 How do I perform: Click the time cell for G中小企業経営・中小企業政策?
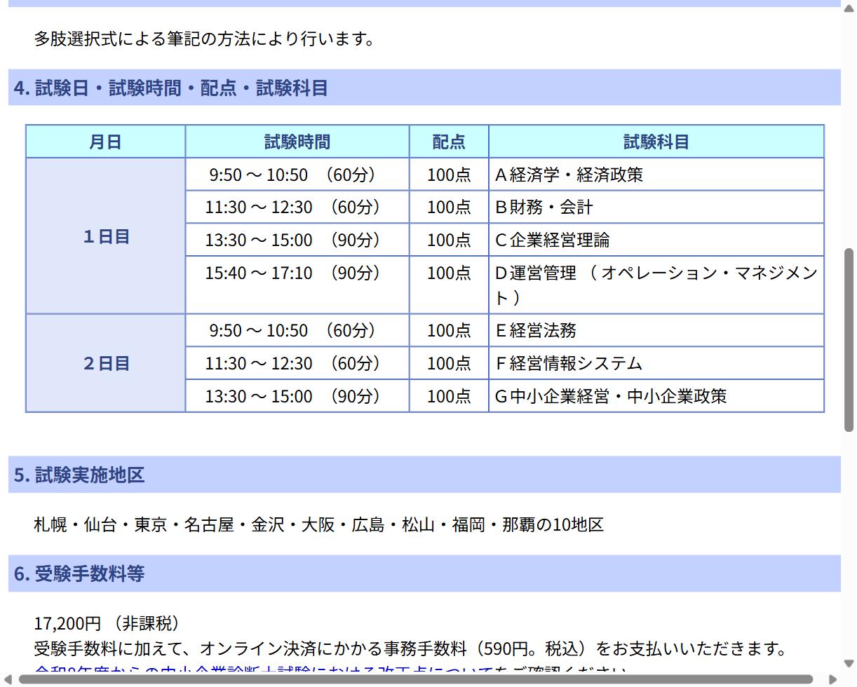click(x=297, y=395)
